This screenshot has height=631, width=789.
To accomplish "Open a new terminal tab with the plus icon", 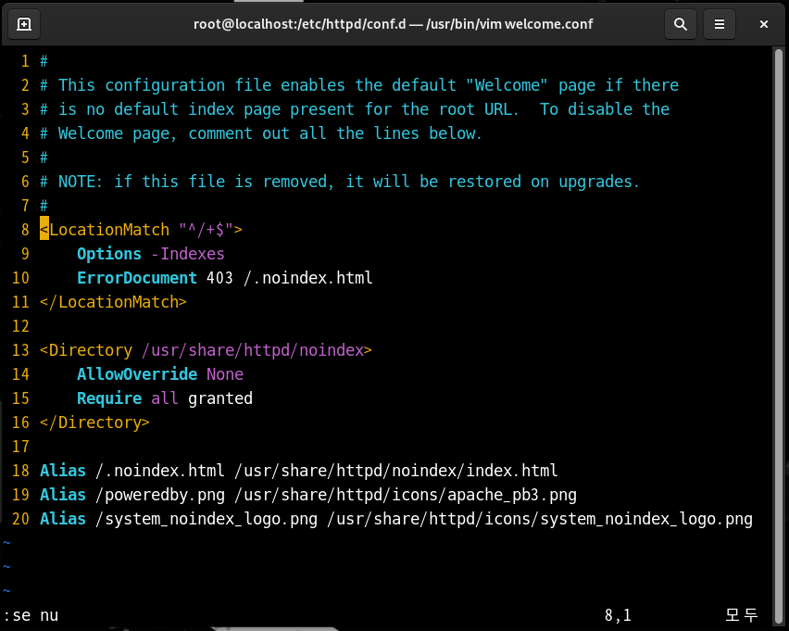I will point(24,24).
